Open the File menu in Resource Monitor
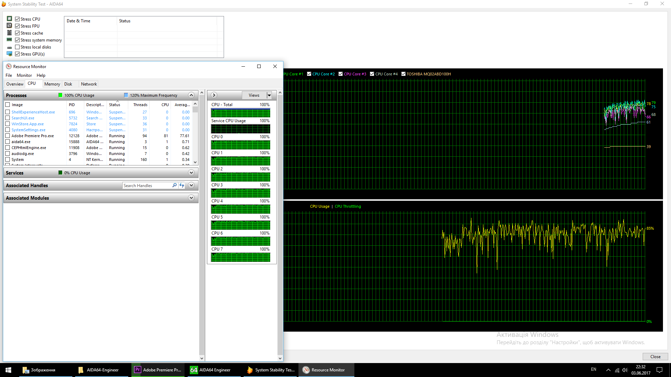 9,75
